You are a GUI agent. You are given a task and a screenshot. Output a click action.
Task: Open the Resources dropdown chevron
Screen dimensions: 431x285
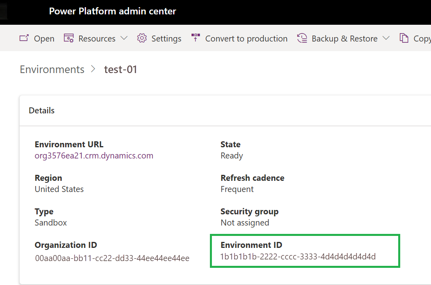click(x=124, y=38)
